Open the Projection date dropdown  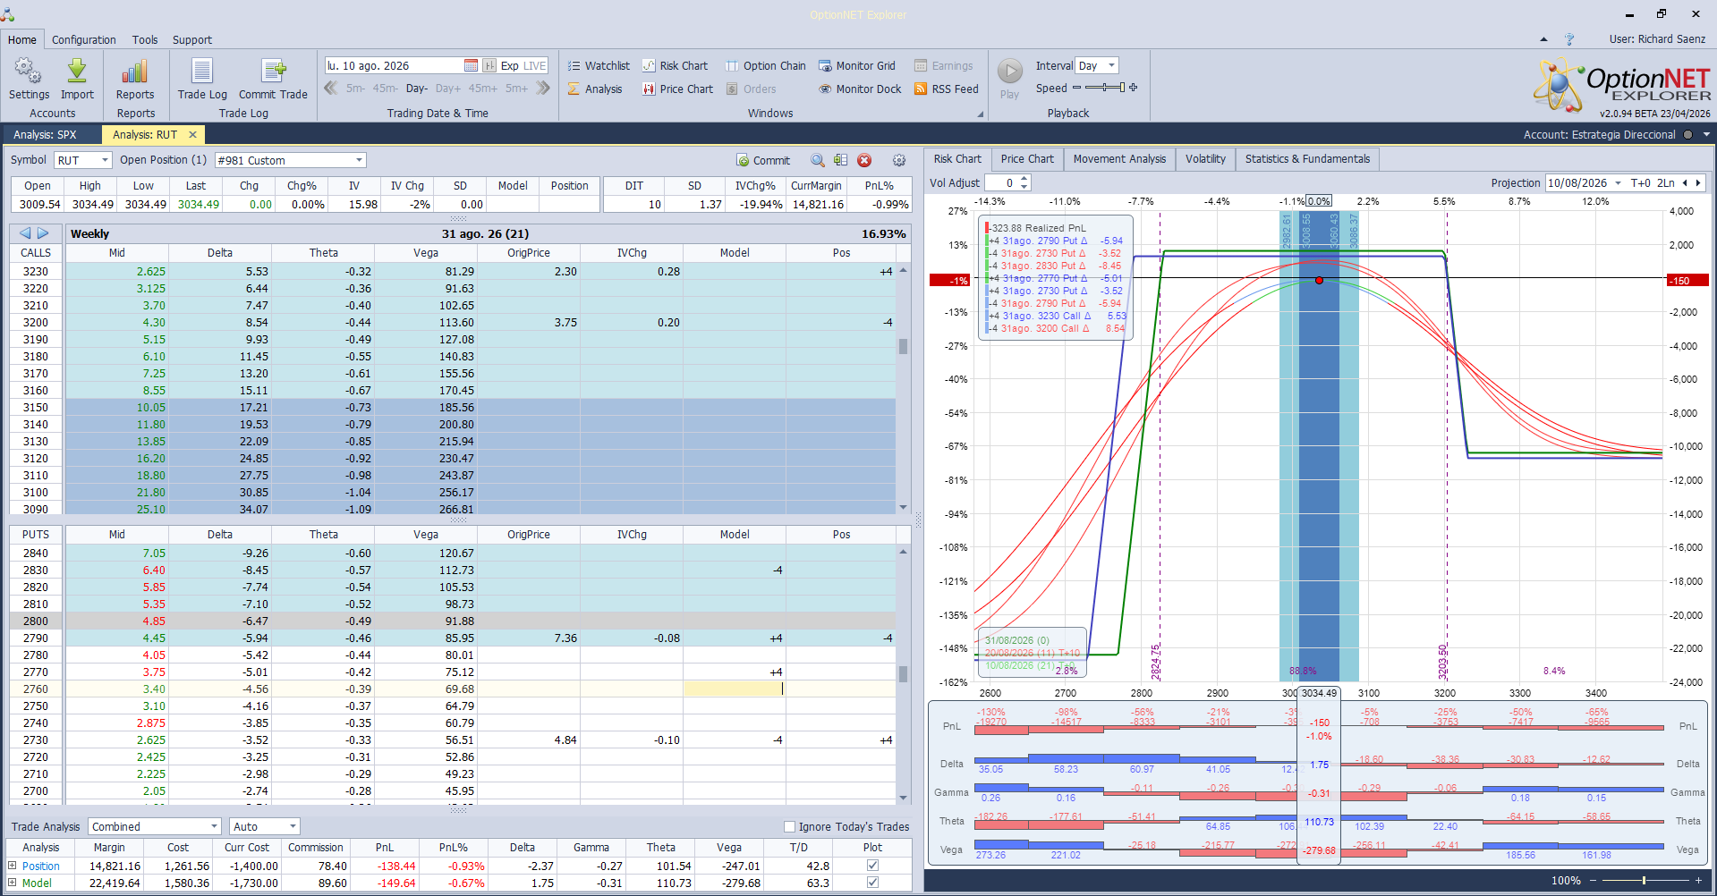(1618, 182)
